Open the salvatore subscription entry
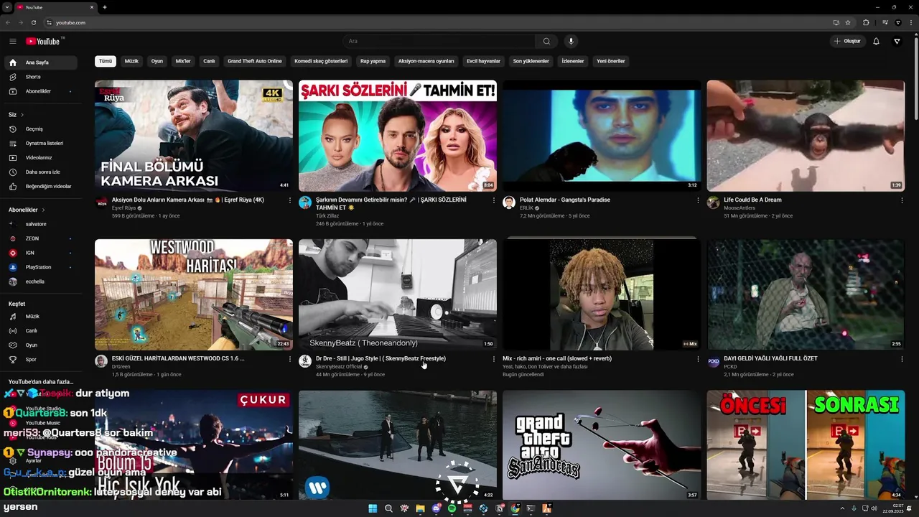The height and width of the screenshot is (517, 919). 40,224
